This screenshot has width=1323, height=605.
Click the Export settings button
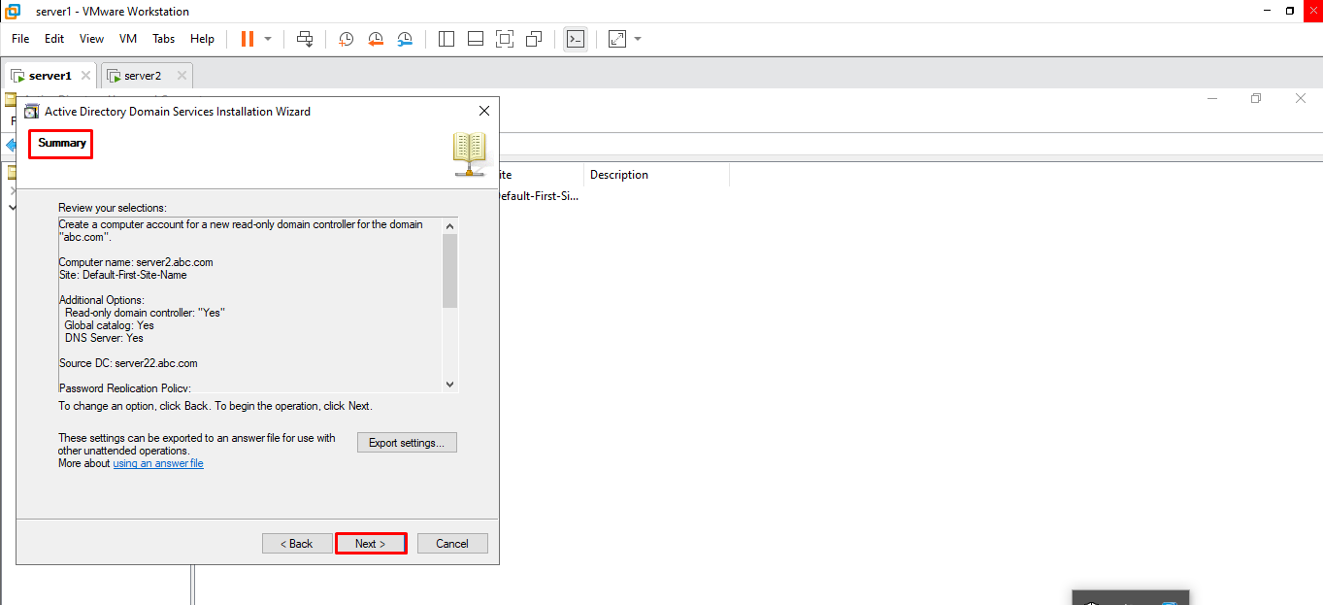point(407,443)
